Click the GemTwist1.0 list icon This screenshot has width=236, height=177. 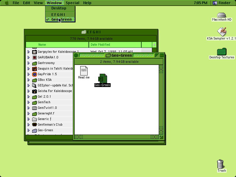coord(35,108)
